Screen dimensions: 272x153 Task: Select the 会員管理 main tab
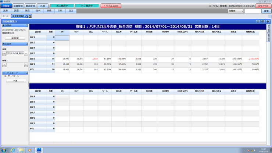tap(18, 6)
